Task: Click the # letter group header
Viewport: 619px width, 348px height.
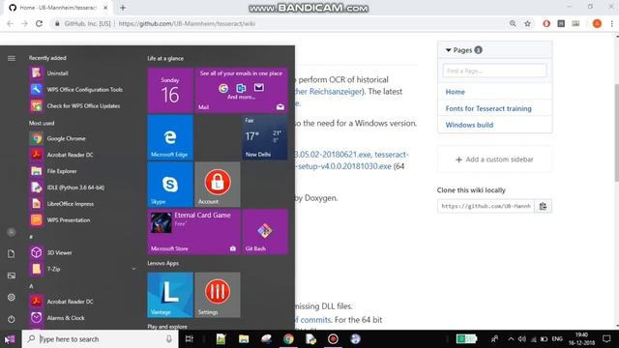Action: 31,237
